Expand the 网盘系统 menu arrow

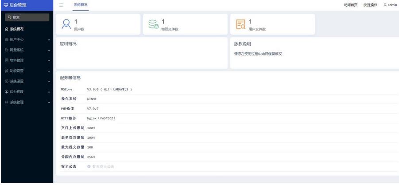(x=49, y=50)
